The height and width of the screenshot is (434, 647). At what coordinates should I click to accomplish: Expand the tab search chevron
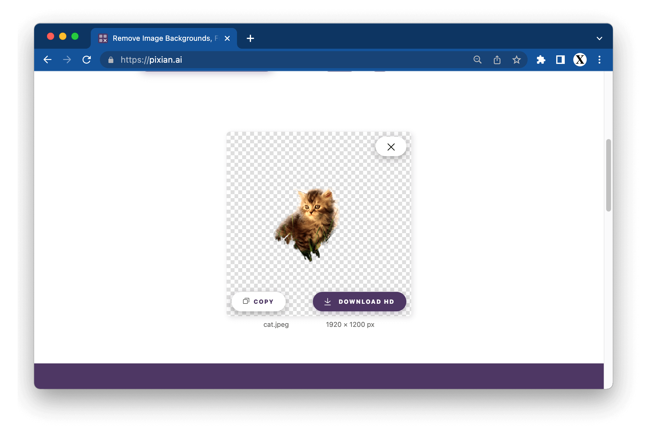(x=599, y=38)
